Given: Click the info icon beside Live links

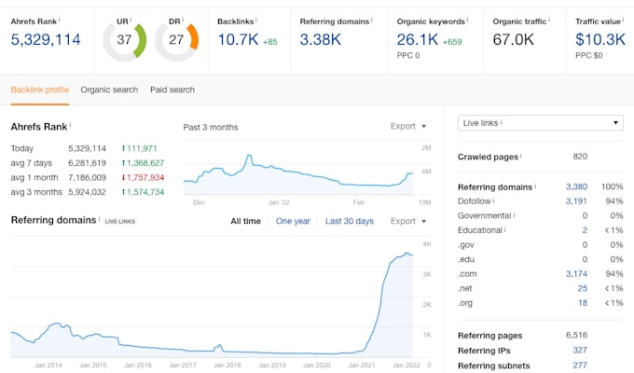Looking at the screenshot, I should click(502, 121).
